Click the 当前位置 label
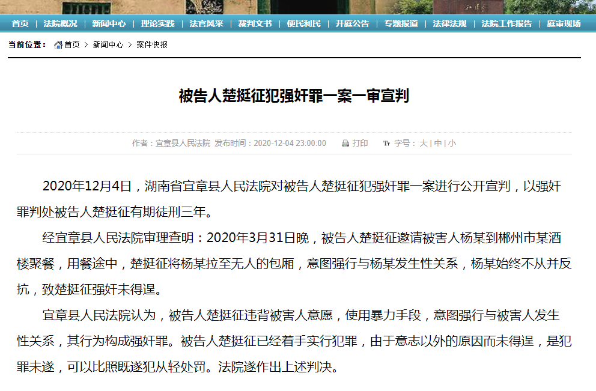 coord(27,45)
